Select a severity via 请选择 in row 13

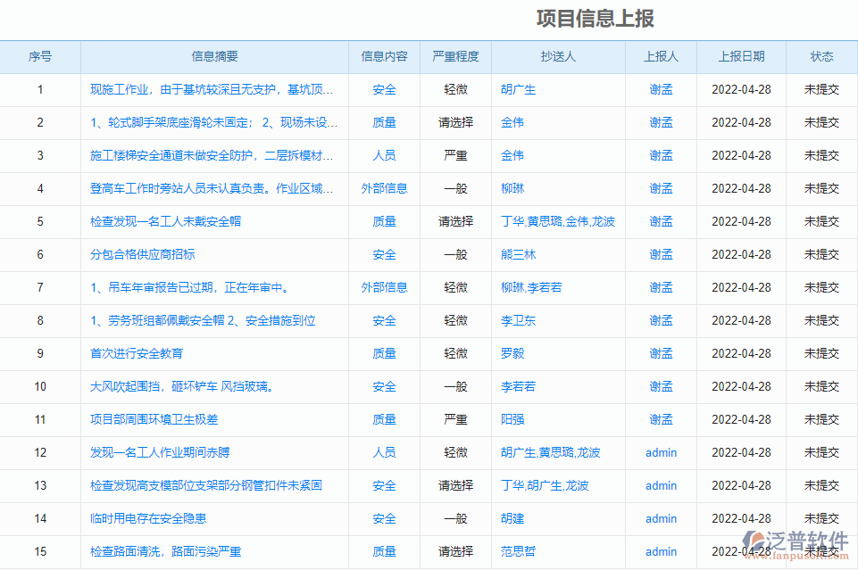tap(457, 485)
